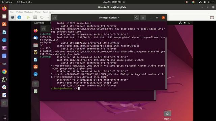Open host volume control icon
The width and height of the screenshot is (216, 121).
205,2
